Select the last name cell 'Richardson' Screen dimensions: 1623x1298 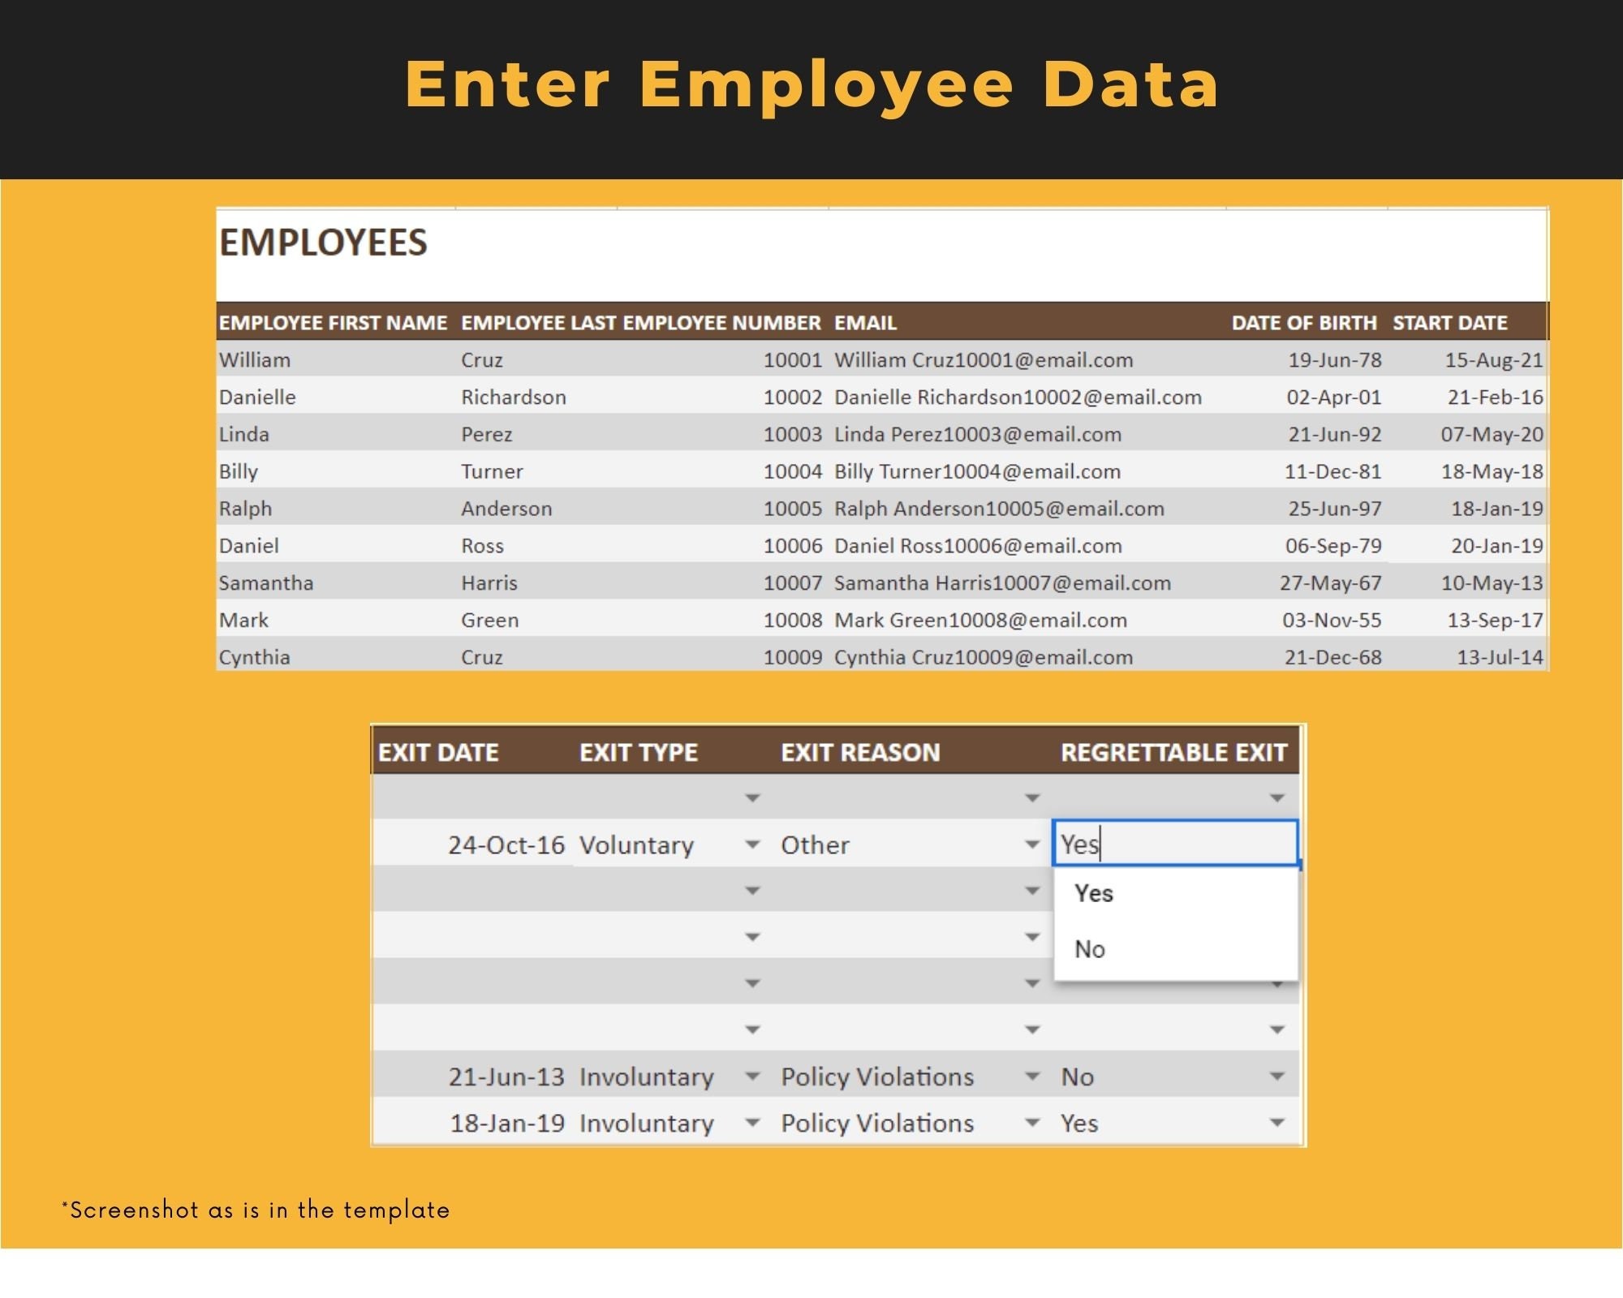[x=514, y=397]
